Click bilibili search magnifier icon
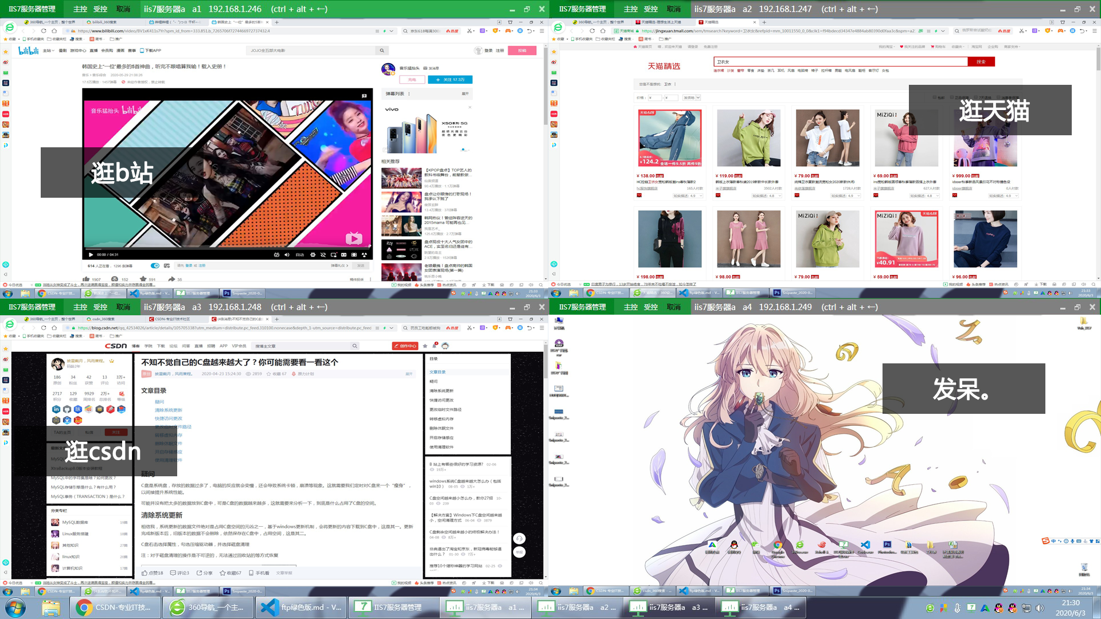 (382, 50)
